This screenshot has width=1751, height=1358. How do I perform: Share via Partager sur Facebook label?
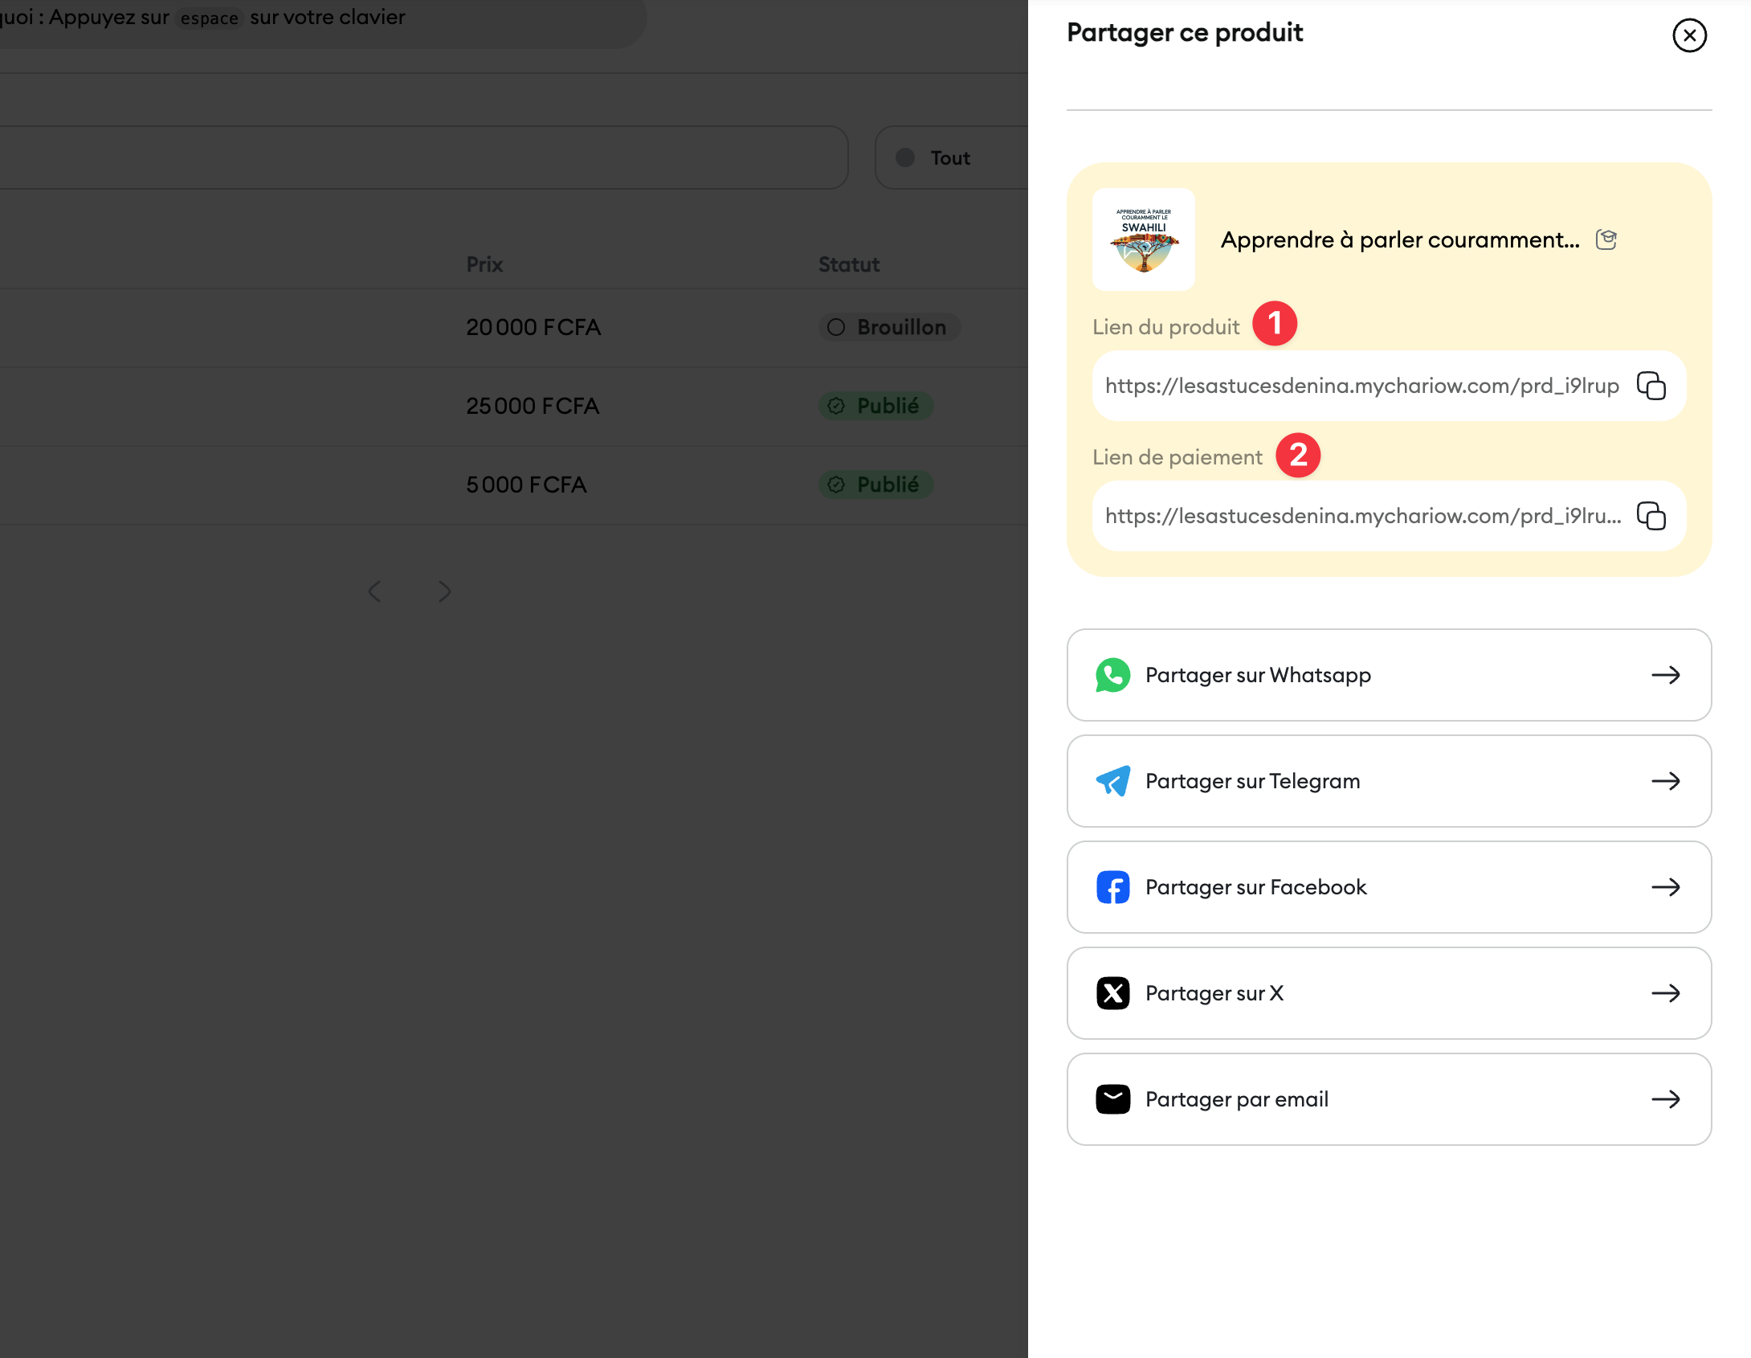pyautogui.click(x=1255, y=887)
